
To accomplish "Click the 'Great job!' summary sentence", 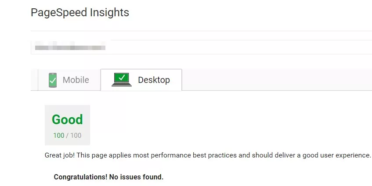I will (208, 155).
